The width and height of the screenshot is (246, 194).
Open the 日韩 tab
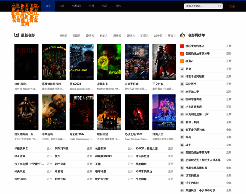click(x=118, y=6)
